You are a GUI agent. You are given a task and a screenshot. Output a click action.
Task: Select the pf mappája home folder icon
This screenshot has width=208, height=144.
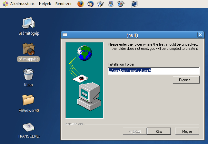[29, 49]
